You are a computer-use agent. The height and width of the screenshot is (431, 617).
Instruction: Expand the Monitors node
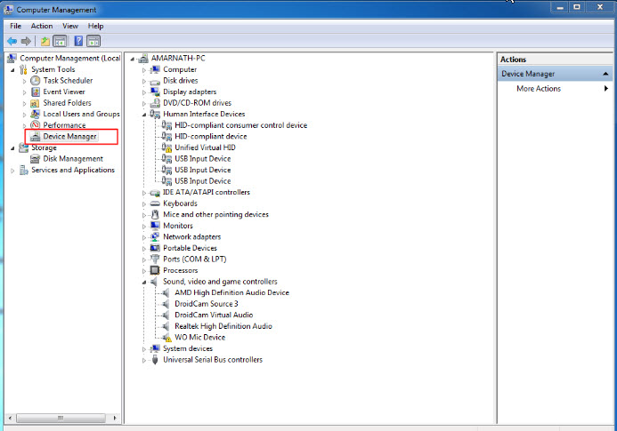pos(144,227)
